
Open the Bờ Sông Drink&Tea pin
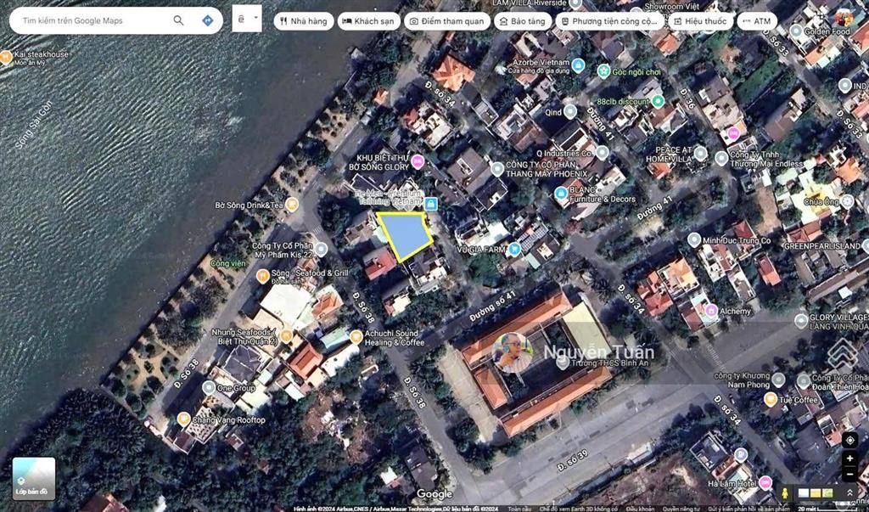[x=292, y=204]
